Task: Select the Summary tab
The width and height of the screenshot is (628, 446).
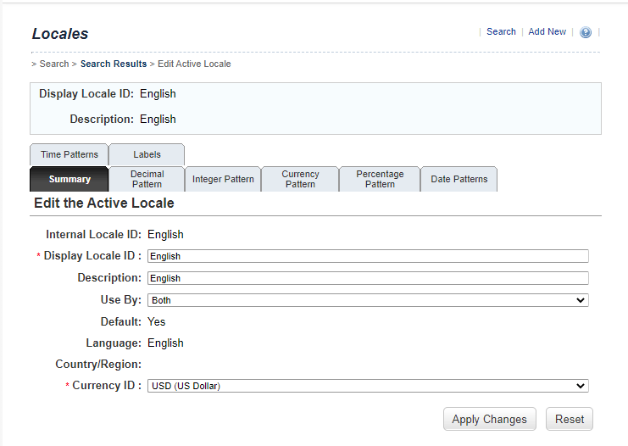Action: click(69, 179)
